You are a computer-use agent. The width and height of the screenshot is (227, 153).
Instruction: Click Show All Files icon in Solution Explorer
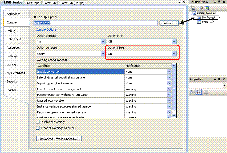tap(200, 8)
